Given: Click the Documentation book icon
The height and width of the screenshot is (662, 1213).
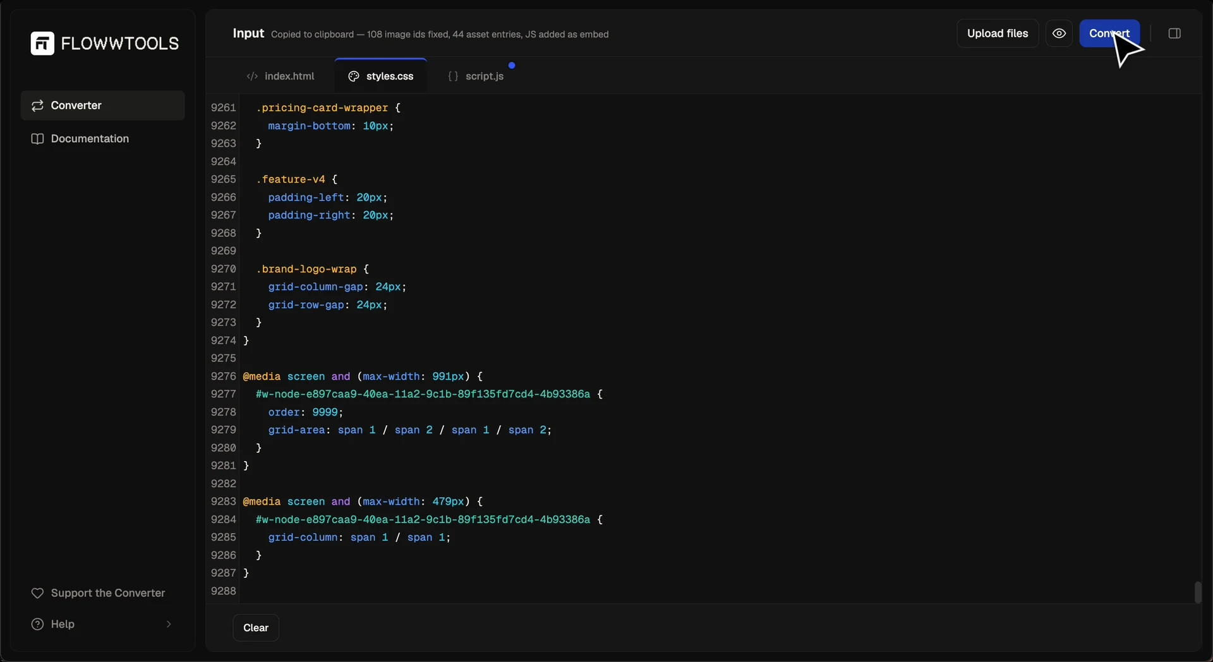Looking at the screenshot, I should pyautogui.click(x=37, y=139).
